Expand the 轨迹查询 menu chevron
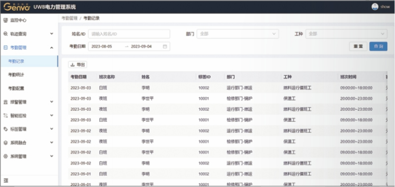 (52, 34)
